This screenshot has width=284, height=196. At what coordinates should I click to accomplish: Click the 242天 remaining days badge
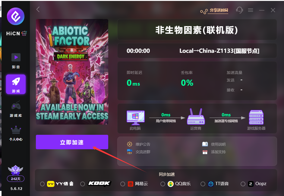coord(16,179)
